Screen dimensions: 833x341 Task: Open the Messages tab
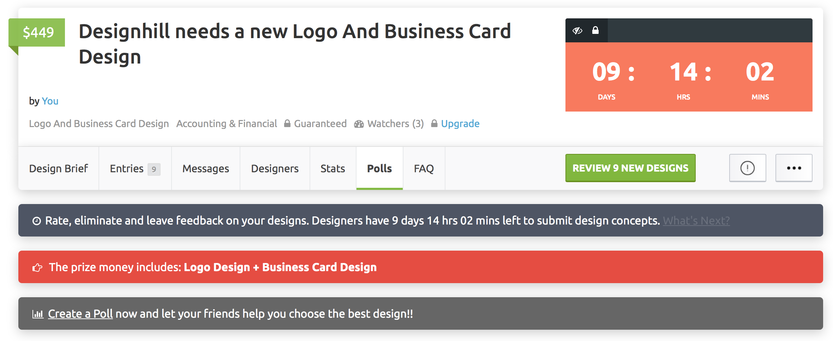[x=206, y=168]
